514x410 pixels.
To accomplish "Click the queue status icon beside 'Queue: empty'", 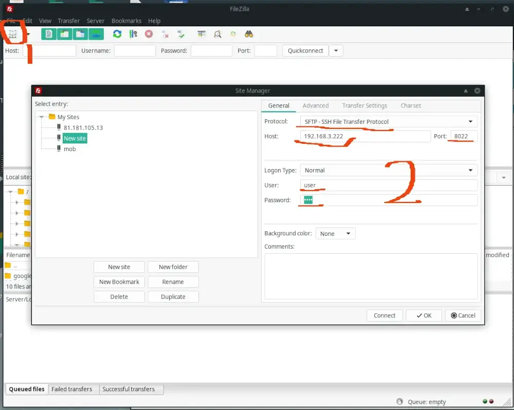I will point(399,401).
